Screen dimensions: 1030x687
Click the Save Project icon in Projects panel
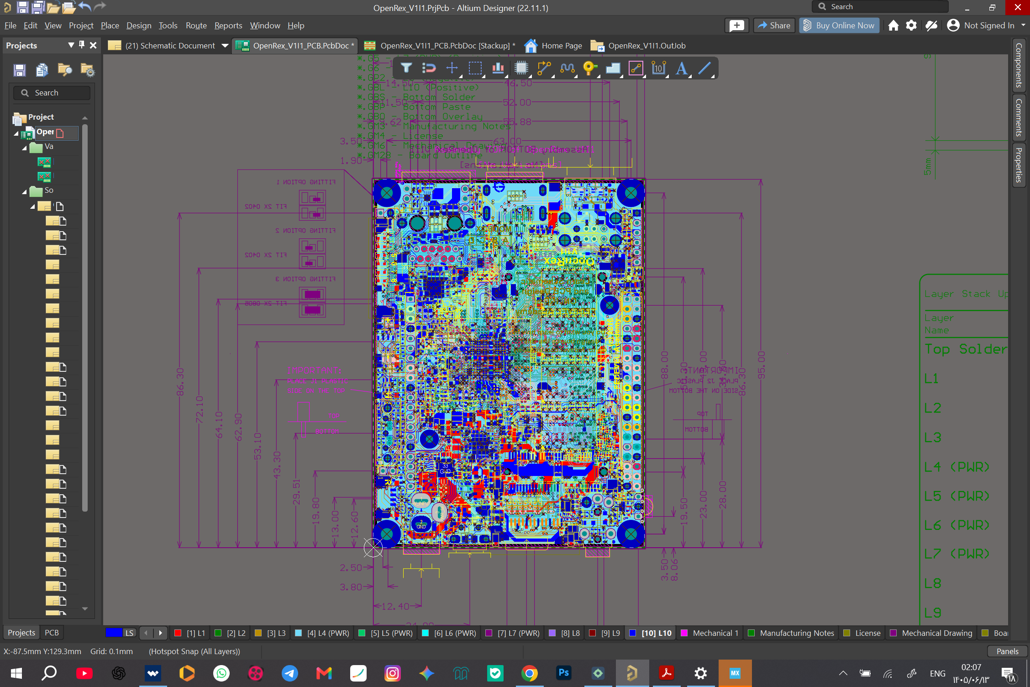coord(20,70)
